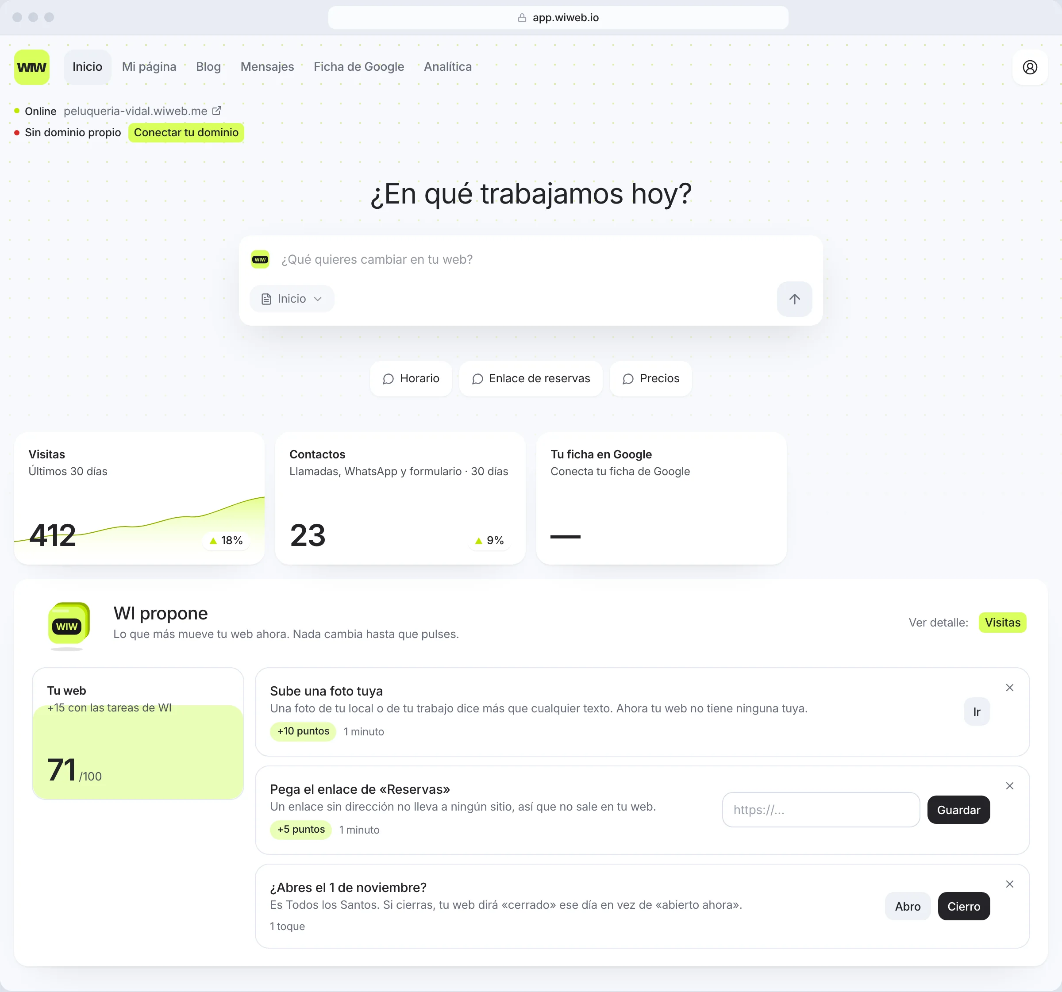Click the app.wiweb.io address bar
This screenshot has height=992, width=1062.
[x=558, y=18]
